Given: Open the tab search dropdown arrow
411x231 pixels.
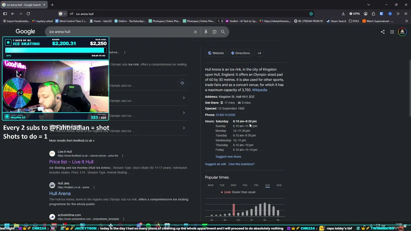Looking at the screenshot, I should [x=369, y=5].
